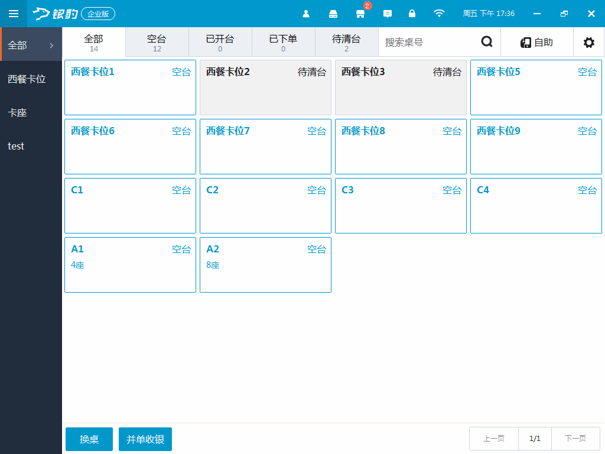Viewport: 605px width, 454px height.
Task: Open the user account icon
Action: point(306,14)
